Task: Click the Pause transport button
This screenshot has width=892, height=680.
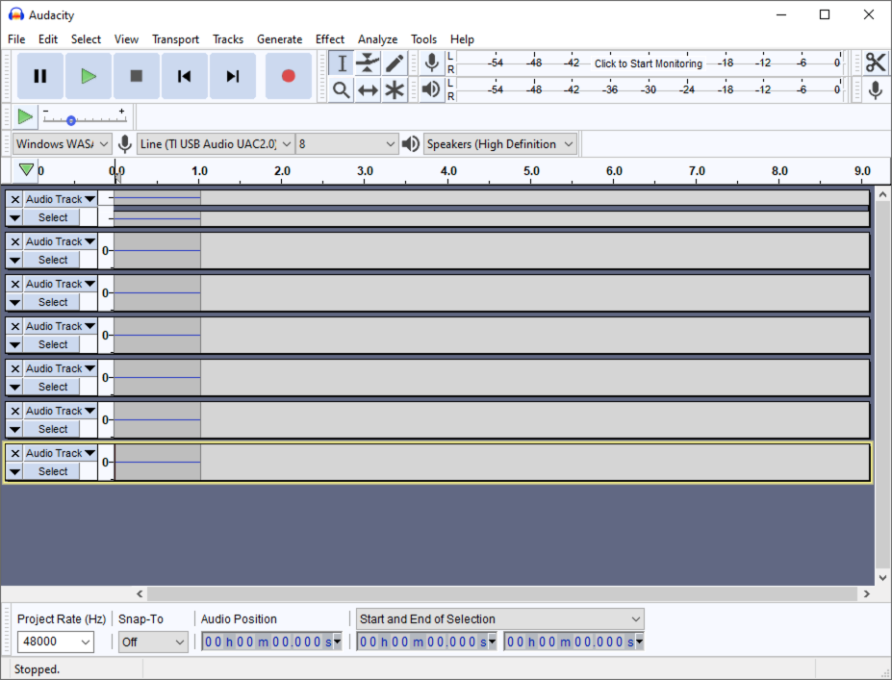Action: pos(39,76)
